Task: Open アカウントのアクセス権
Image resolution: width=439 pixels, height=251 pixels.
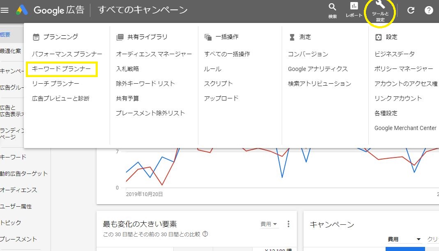Action: pos(406,84)
